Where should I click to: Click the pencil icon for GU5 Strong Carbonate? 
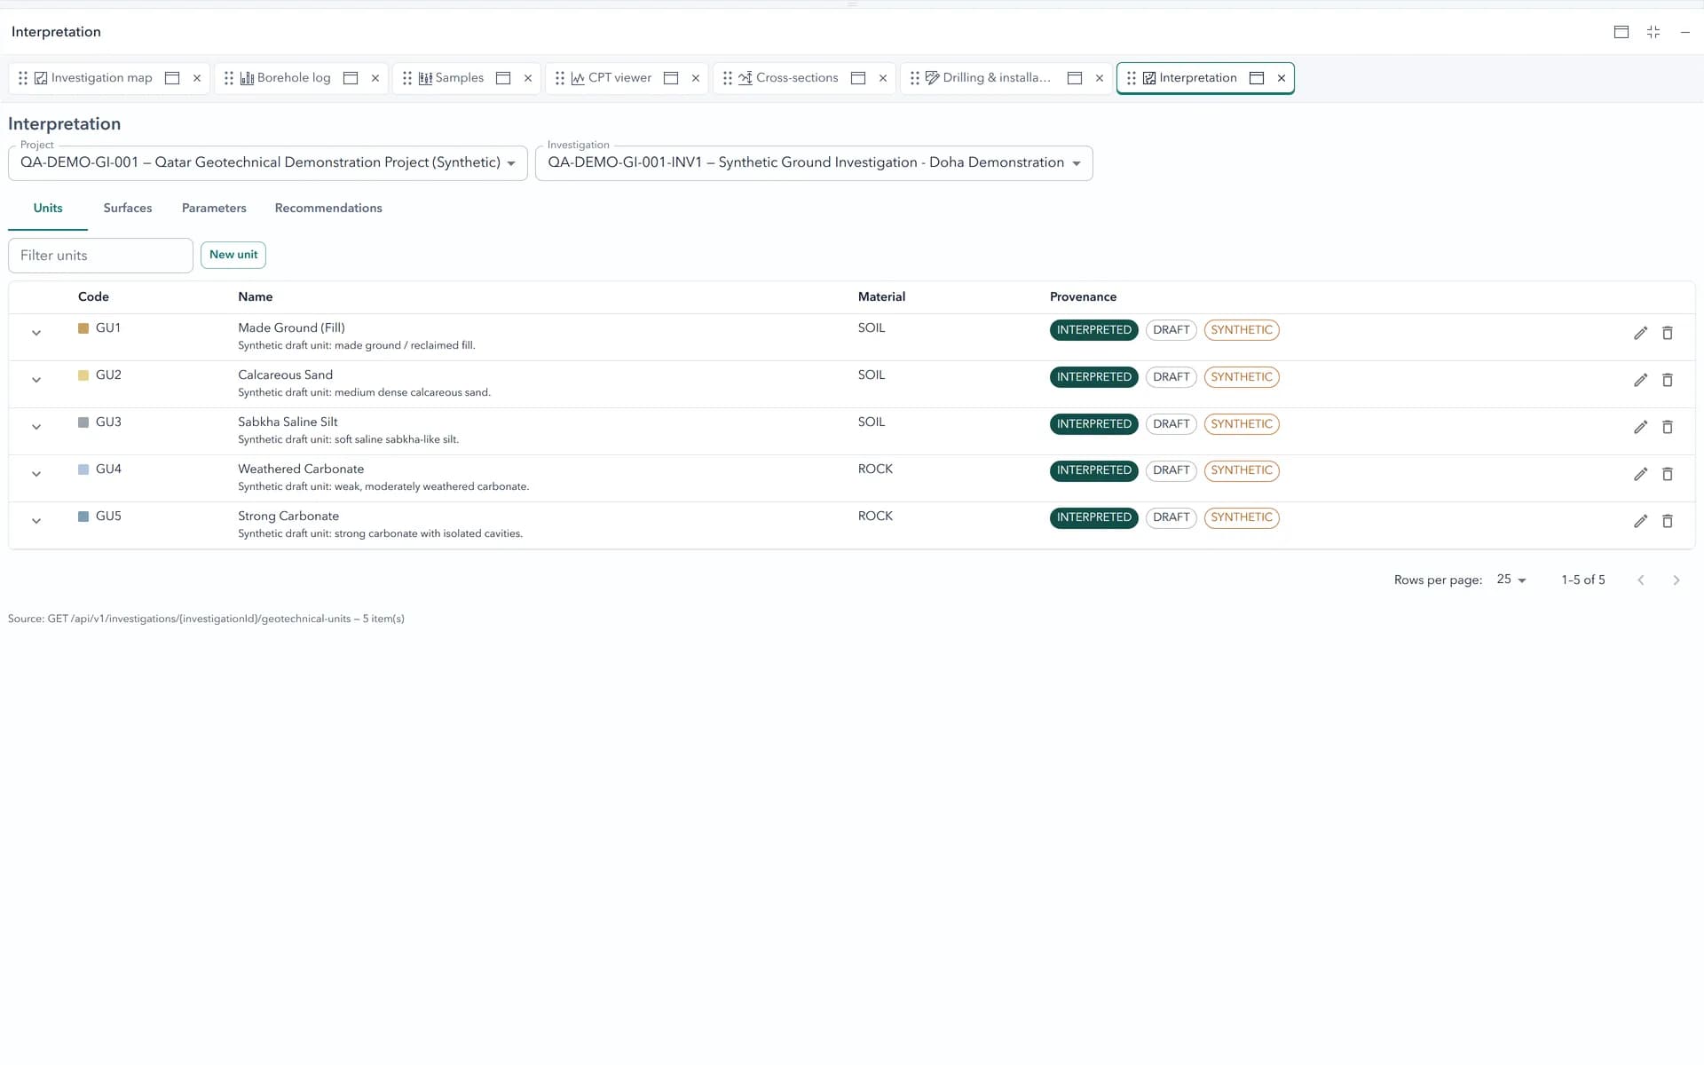click(1640, 521)
